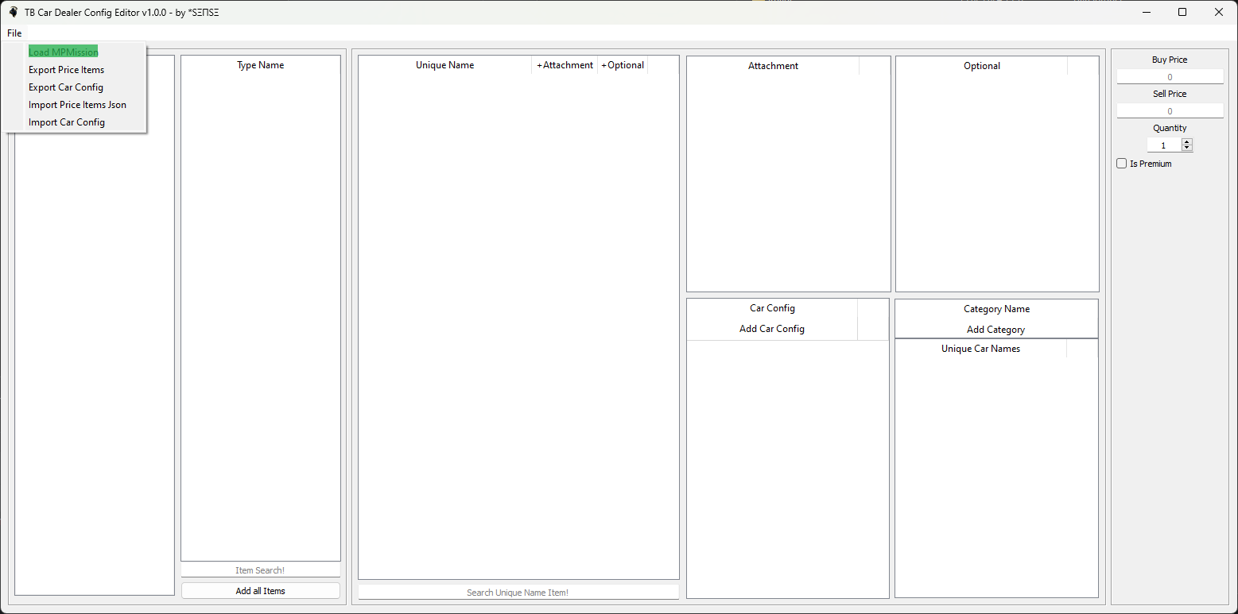Image resolution: width=1238 pixels, height=614 pixels.
Task: Focus the Item Search field
Action: tap(260, 570)
